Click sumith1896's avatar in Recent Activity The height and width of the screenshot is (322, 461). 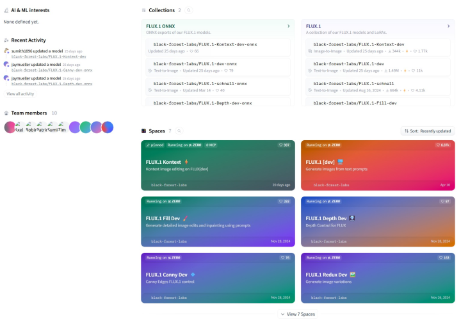6,51
